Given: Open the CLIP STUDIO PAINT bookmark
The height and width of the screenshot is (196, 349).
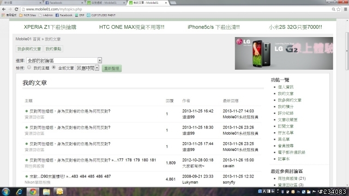Looking at the screenshot, I should point(101,15).
